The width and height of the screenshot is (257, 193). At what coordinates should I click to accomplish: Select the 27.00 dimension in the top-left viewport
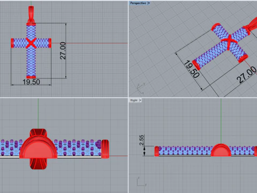63,51
